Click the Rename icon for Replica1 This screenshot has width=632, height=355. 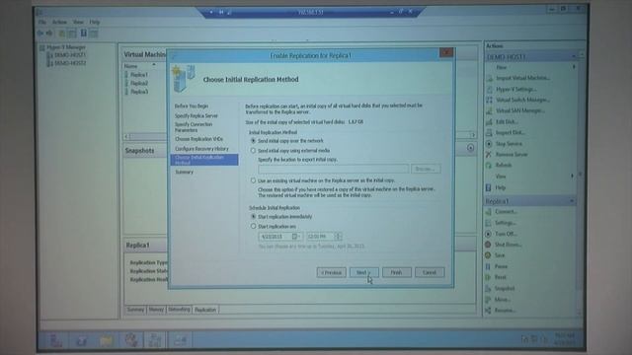point(488,311)
